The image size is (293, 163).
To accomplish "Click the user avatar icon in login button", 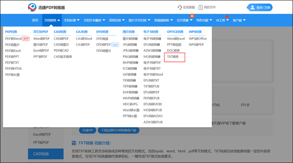I will point(252,7).
